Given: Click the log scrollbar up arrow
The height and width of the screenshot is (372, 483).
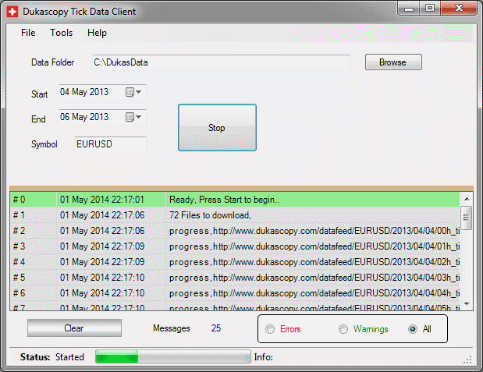Looking at the screenshot, I should [x=467, y=199].
